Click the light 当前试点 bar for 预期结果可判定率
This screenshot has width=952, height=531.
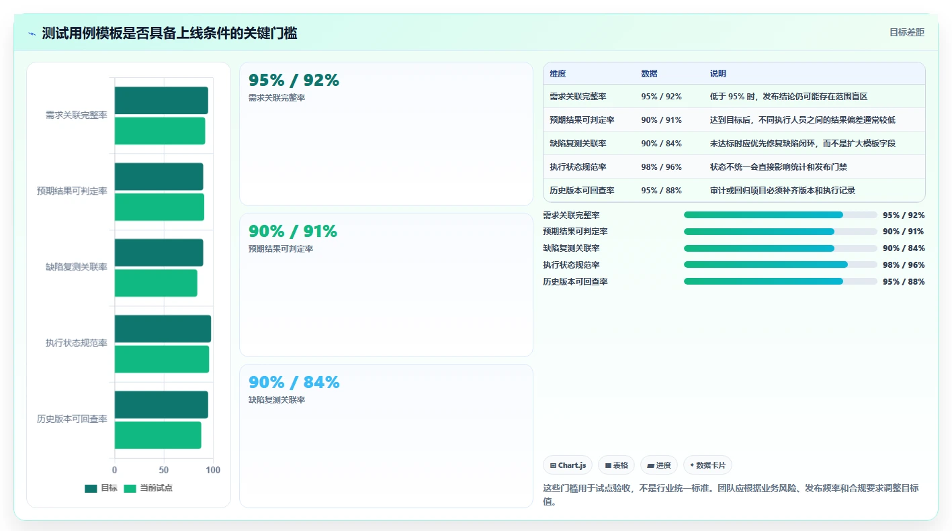159,207
